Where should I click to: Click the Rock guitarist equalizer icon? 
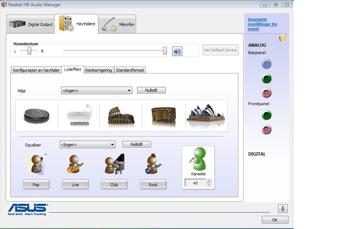(x=153, y=164)
